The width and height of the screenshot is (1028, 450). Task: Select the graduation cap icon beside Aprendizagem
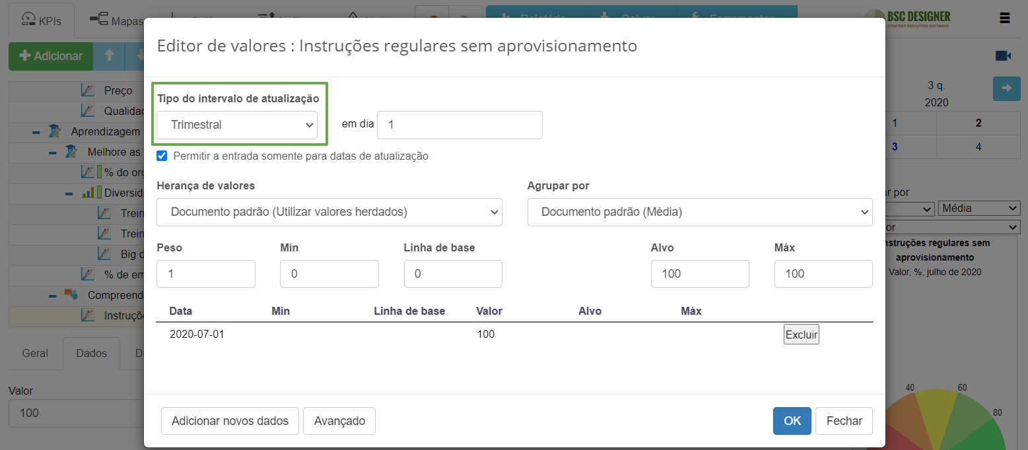(x=55, y=132)
